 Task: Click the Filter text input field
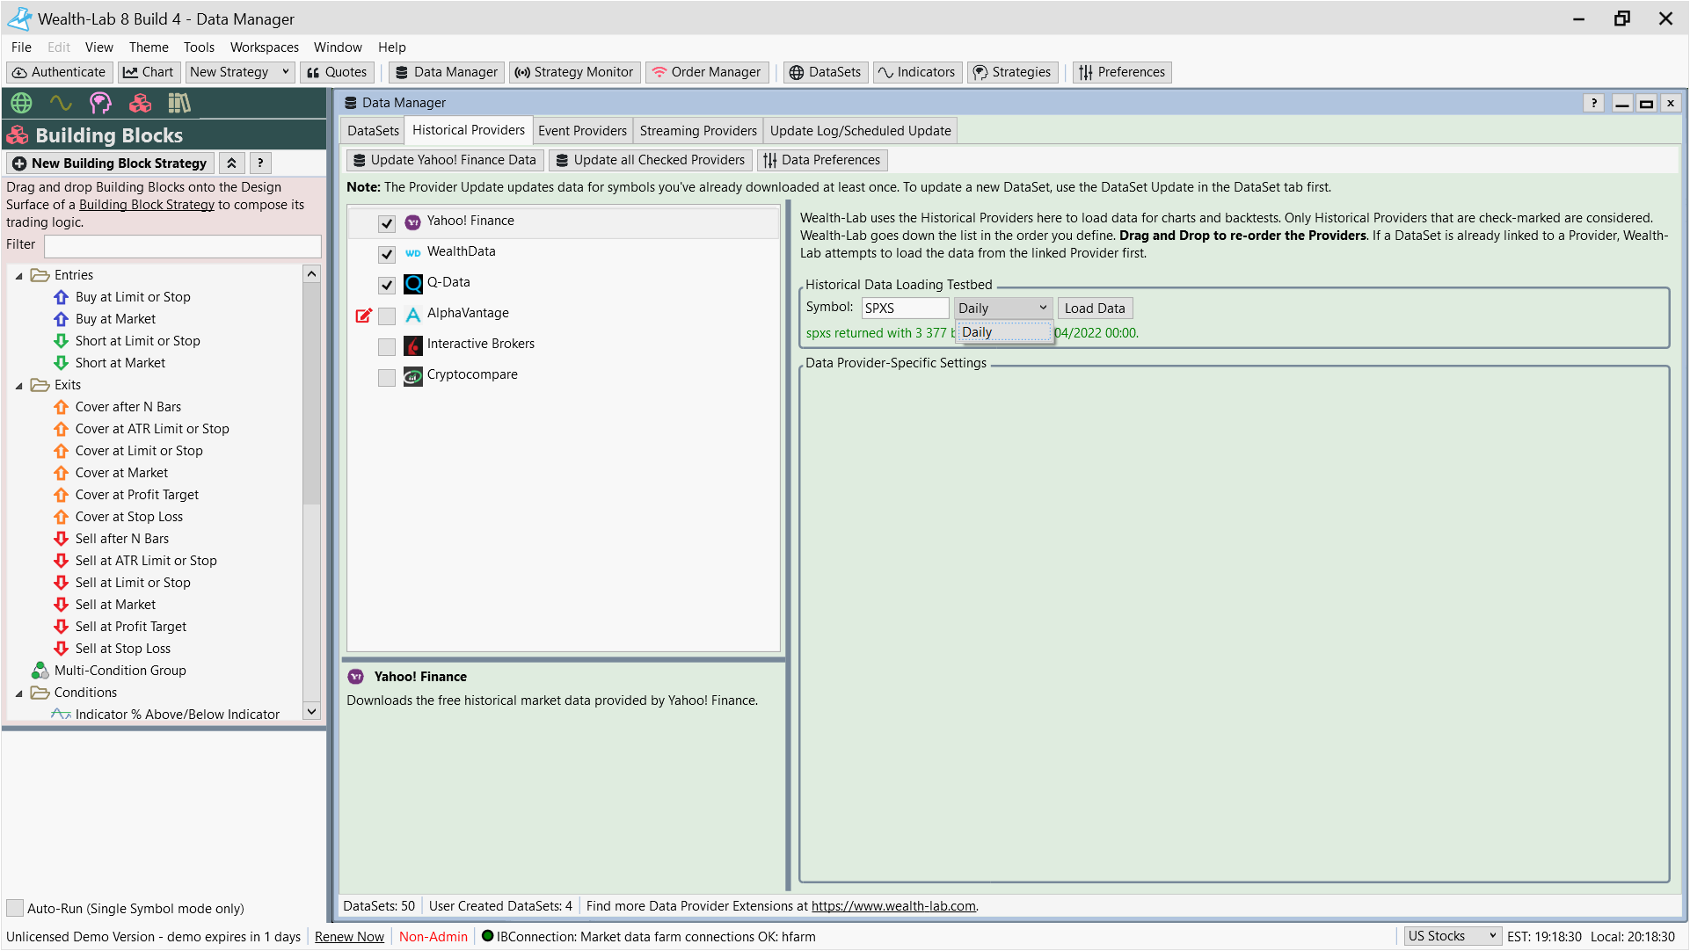pyautogui.click(x=183, y=245)
